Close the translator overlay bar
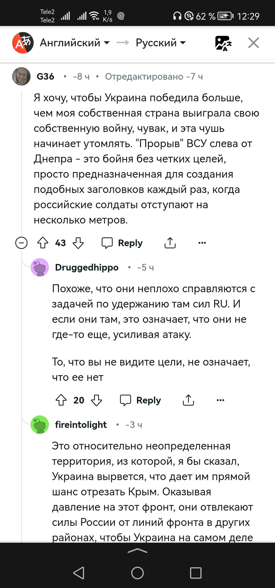 pos(253,43)
